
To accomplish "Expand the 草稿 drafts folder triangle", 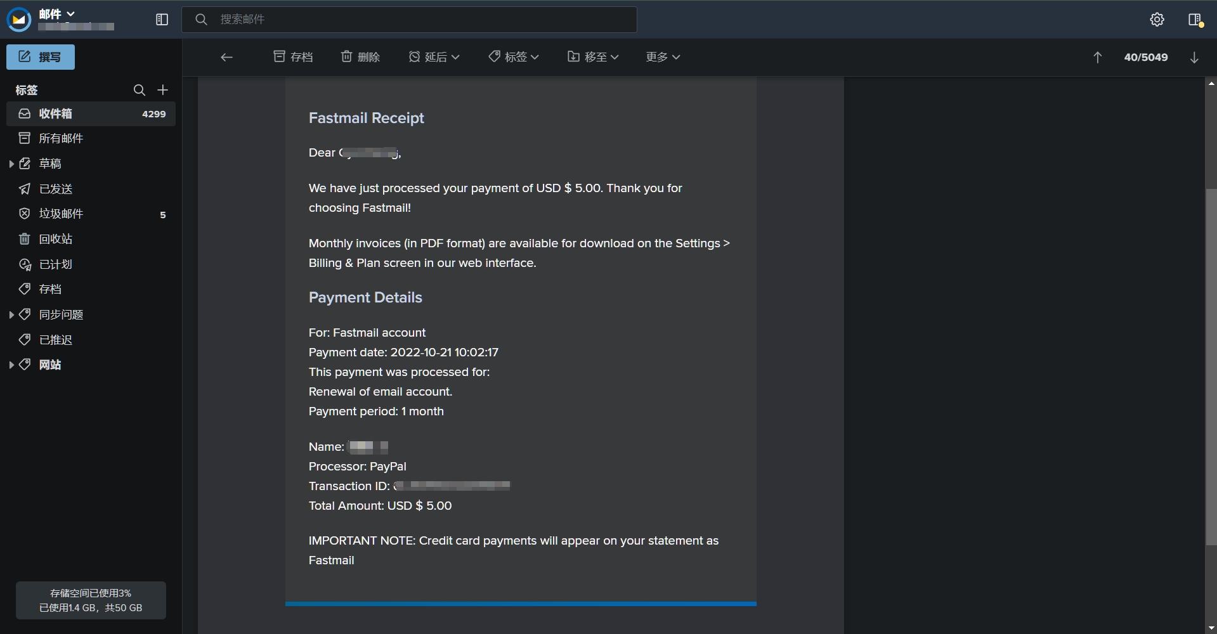I will [11, 164].
